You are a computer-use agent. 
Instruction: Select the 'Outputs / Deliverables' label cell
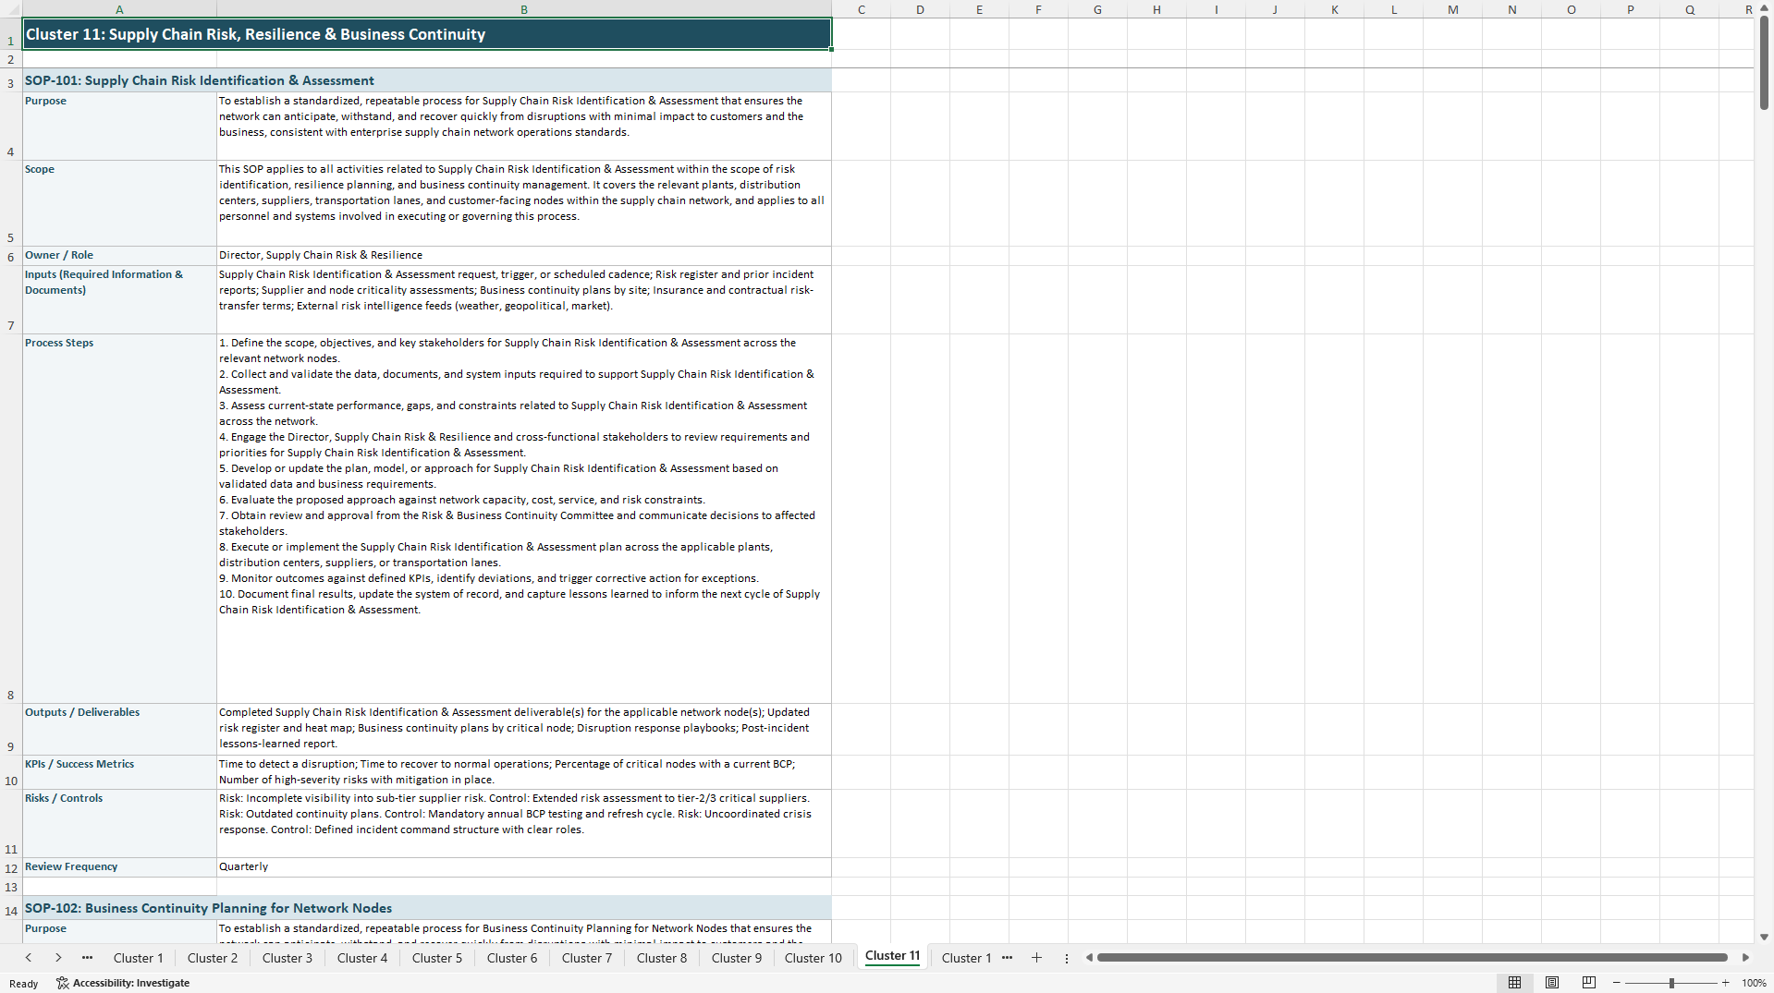coord(119,729)
